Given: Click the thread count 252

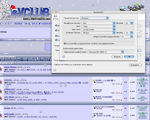Looking at the screenshot, I should pyautogui.click(x=125, y=82).
